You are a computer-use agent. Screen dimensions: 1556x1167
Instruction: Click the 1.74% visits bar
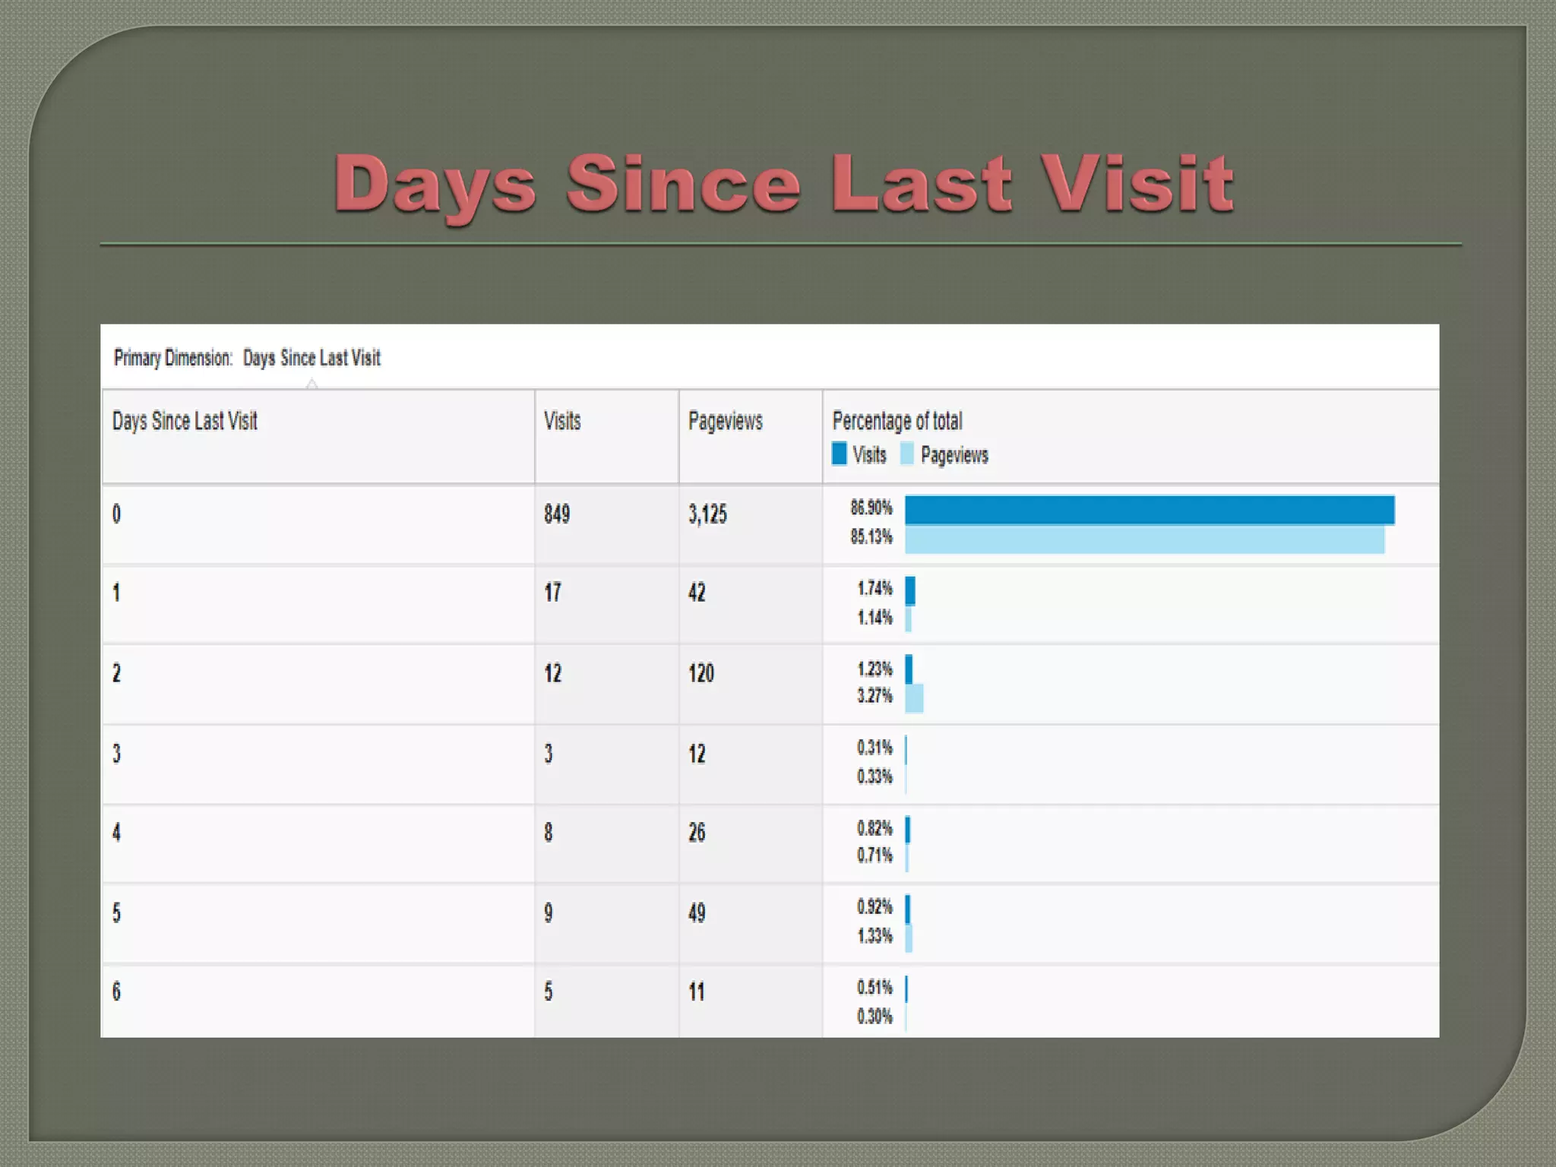[x=910, y=590]
